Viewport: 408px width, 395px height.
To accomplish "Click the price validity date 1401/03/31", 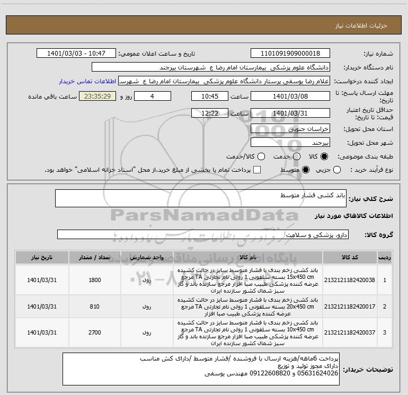I will [x=290, y=113].
